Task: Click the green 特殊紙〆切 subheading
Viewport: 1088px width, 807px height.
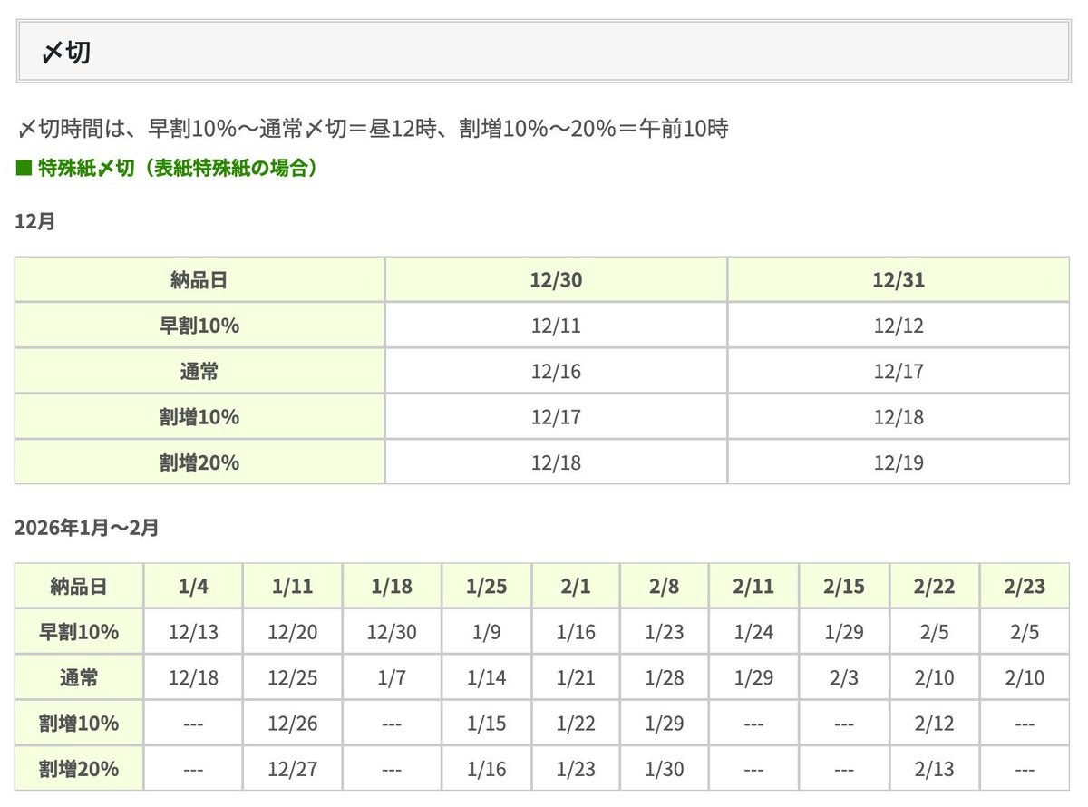Action: pos(167,168)
